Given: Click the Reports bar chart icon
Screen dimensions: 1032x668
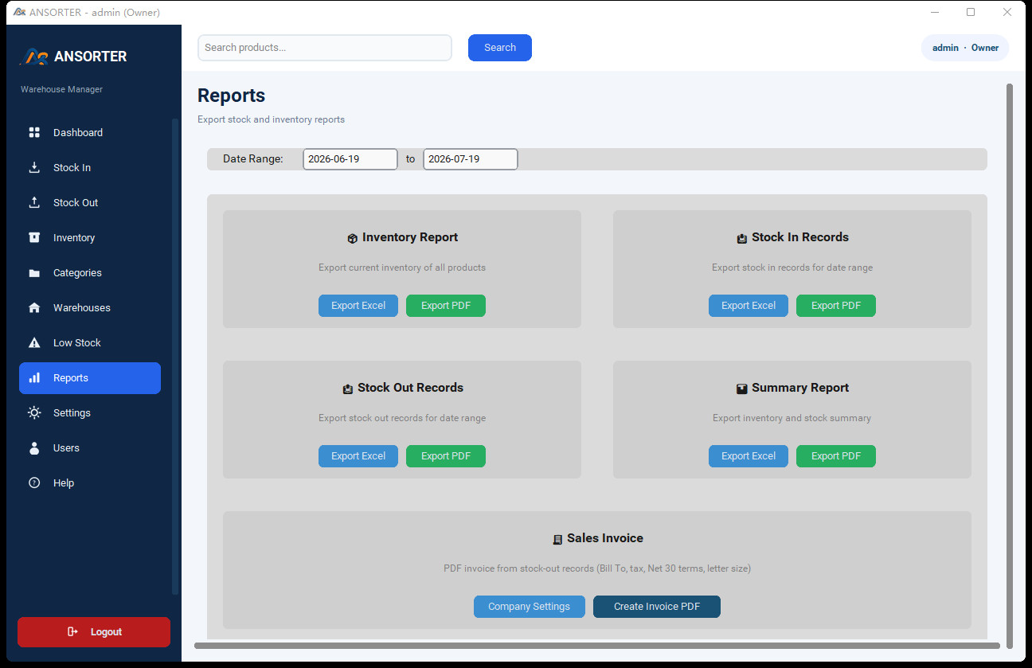Looking at the screenshot, I should click(x=34, y=377).
